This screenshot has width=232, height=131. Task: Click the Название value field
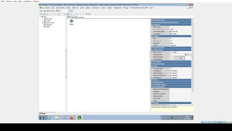pos(180,43)
